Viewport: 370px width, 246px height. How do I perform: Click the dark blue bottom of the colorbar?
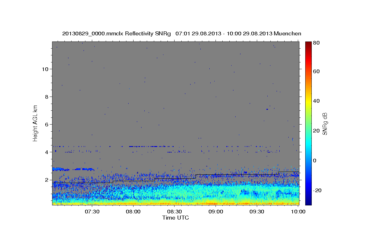tap(308, 201)
